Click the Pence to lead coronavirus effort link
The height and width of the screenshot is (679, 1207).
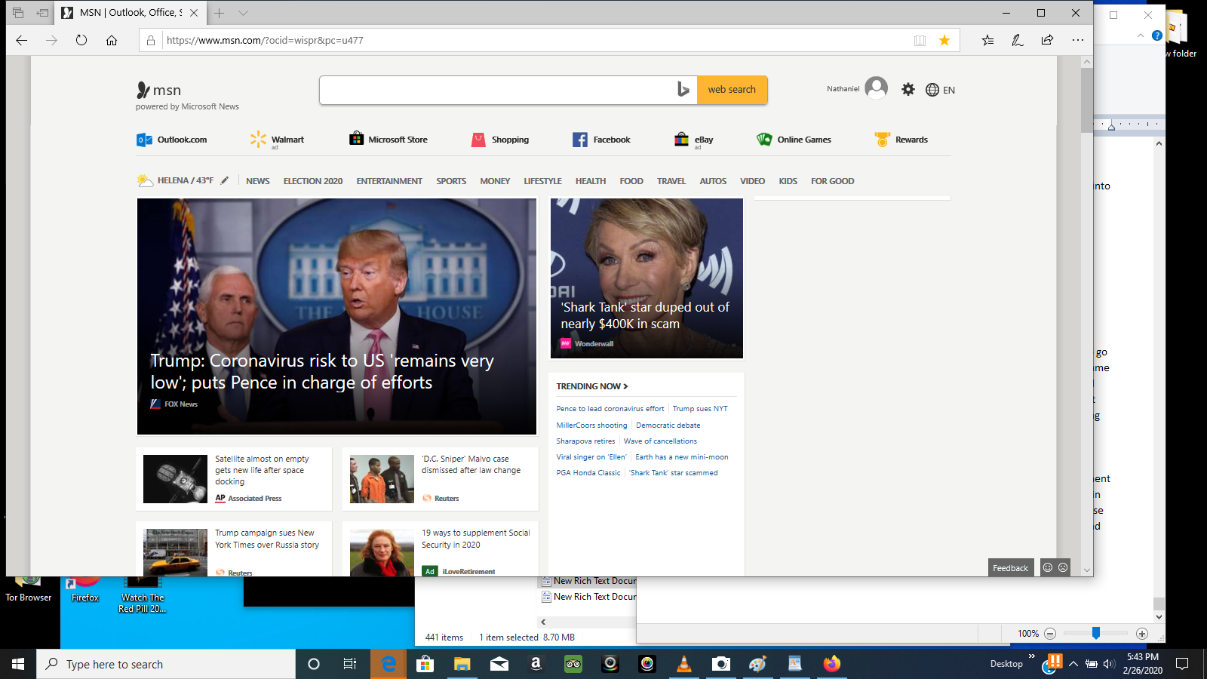(610, 409)
